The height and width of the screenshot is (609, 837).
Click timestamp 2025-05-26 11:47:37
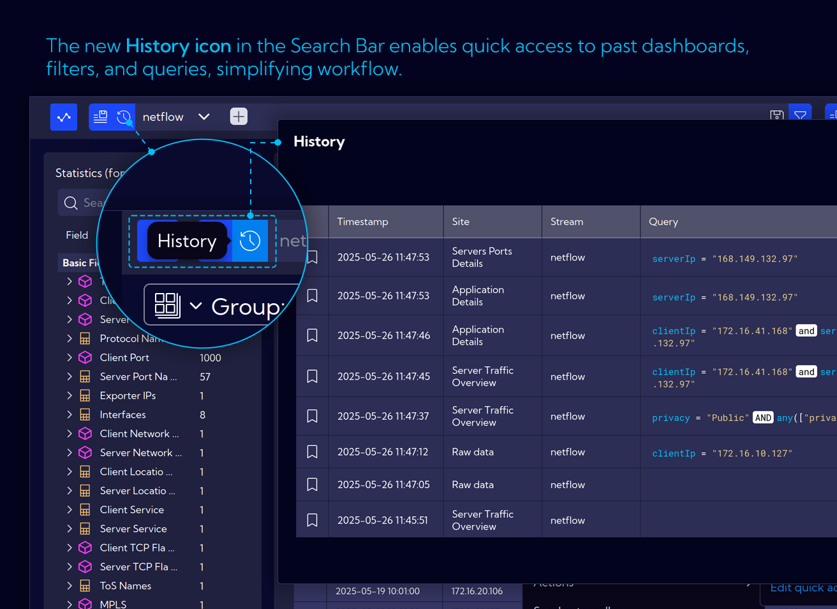[383, 416]
